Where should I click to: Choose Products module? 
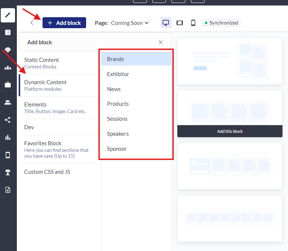tap(136, 104)
